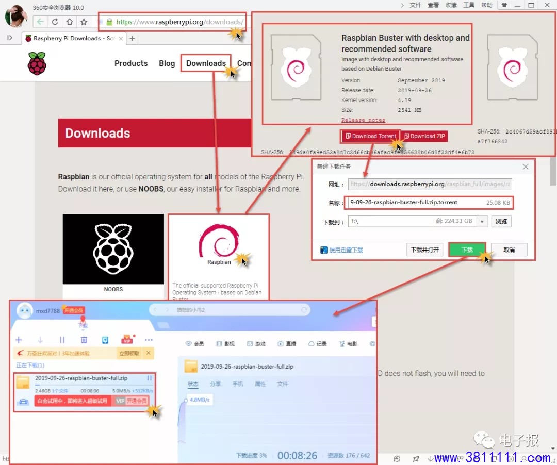Click the 下载并打开 button
The image size is (557, 465).
(425, 250)
